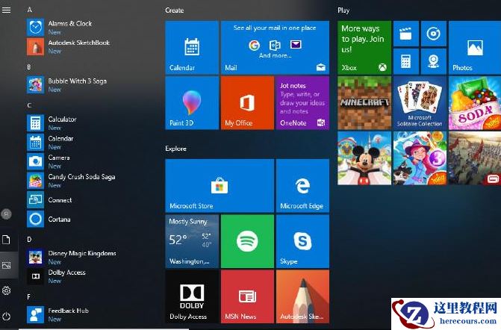Image resolution: width=501 pixels, height=330 pixels.
Task: Open the Mickey Mouse Disney game tile
Action: [364, 158]
